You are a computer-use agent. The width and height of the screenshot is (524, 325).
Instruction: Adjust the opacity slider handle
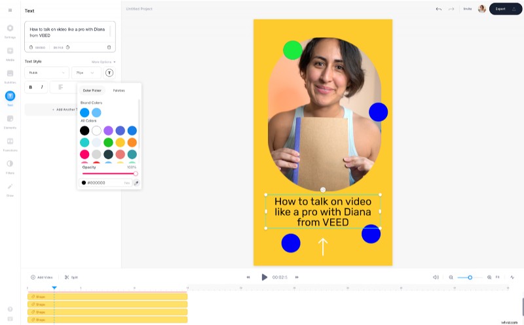coord(136,173)
